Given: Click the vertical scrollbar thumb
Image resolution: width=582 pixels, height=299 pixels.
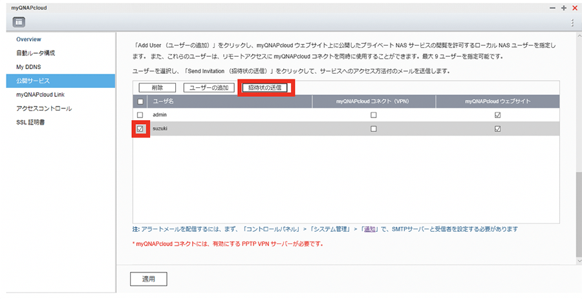Looking at the screenshot, I should coord(579,214).
